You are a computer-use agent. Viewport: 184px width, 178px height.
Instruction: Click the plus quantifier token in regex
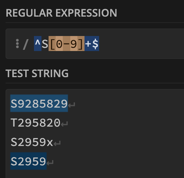click(88, 44)
